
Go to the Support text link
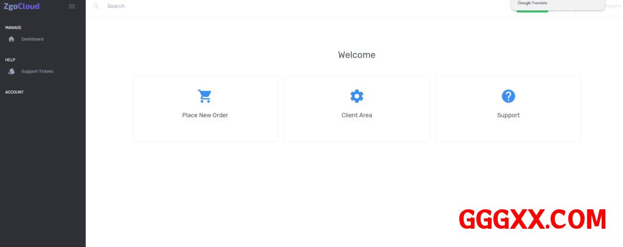point(508,115)
